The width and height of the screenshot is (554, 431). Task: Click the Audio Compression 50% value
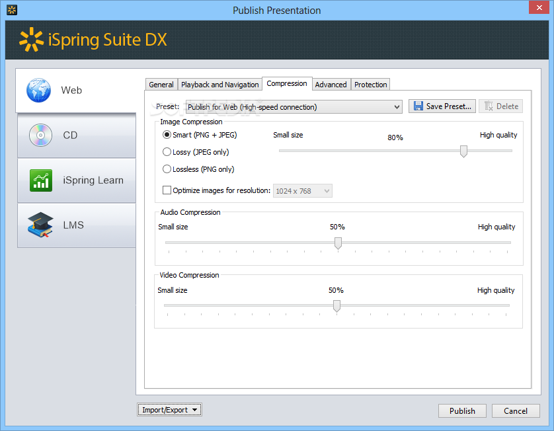click(337, 227)
